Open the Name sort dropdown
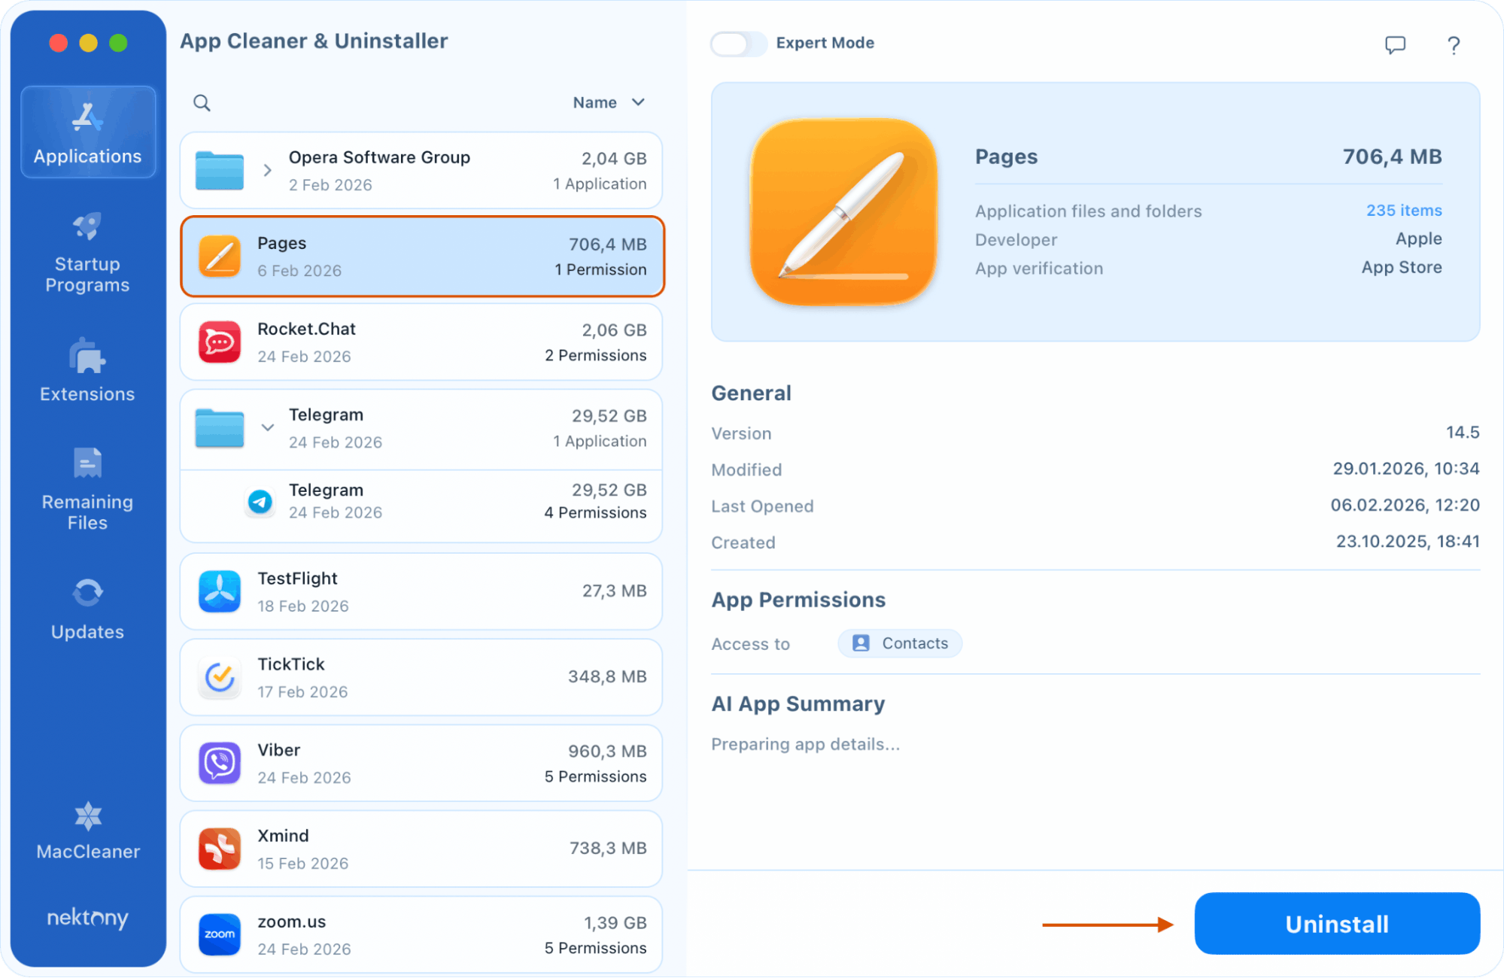Screen dimensions: 1504x978 point(609,102)
